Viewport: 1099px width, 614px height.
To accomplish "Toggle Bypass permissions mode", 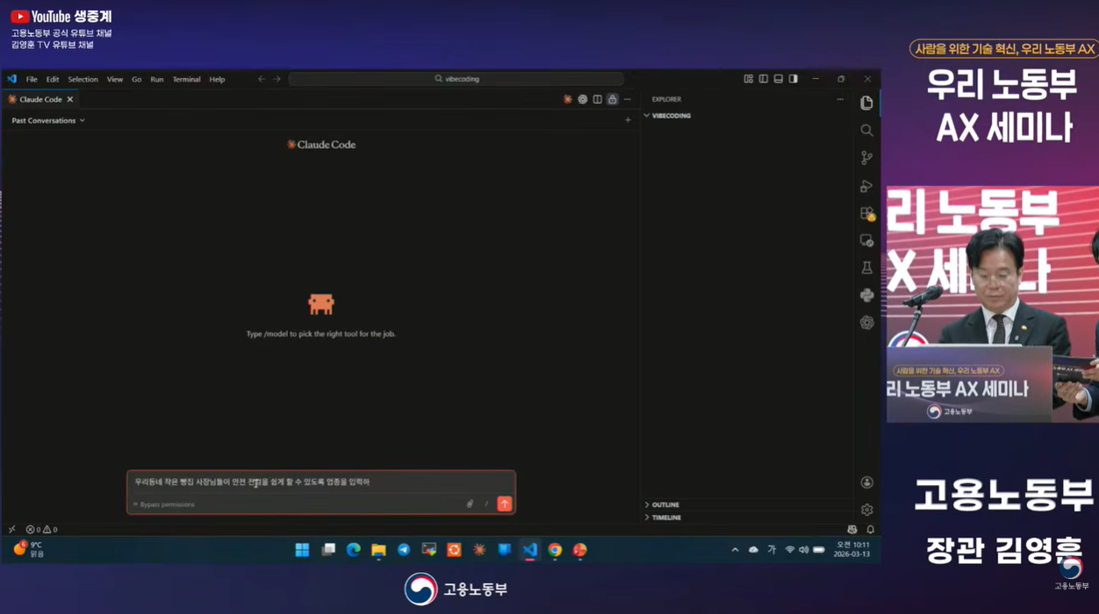I will point(165,504).
